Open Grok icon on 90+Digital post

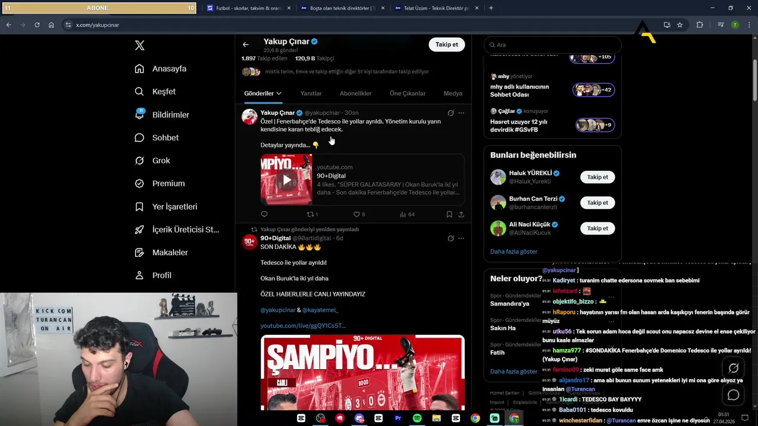tap(451, 238)
